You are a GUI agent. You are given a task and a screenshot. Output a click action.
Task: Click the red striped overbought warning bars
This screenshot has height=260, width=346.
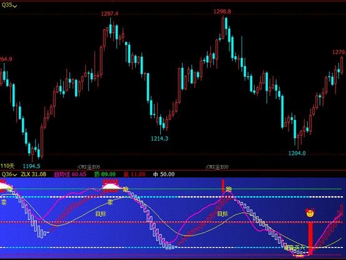pyautogui.click(x=111, y=186)
